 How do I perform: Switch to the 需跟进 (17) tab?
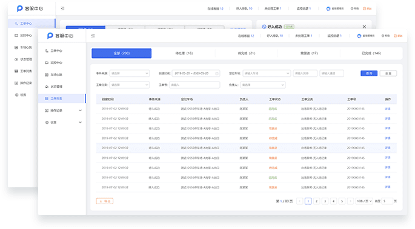[309, 53]
